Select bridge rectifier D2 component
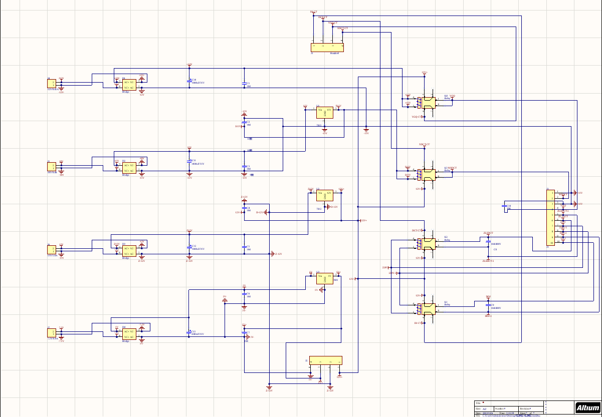 [x=129, y=168]
